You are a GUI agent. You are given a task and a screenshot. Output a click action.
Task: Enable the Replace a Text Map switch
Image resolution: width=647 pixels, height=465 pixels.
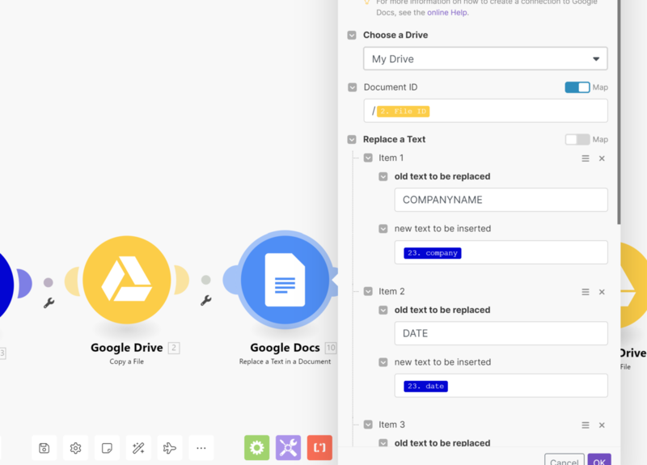[x=577, y=139]
